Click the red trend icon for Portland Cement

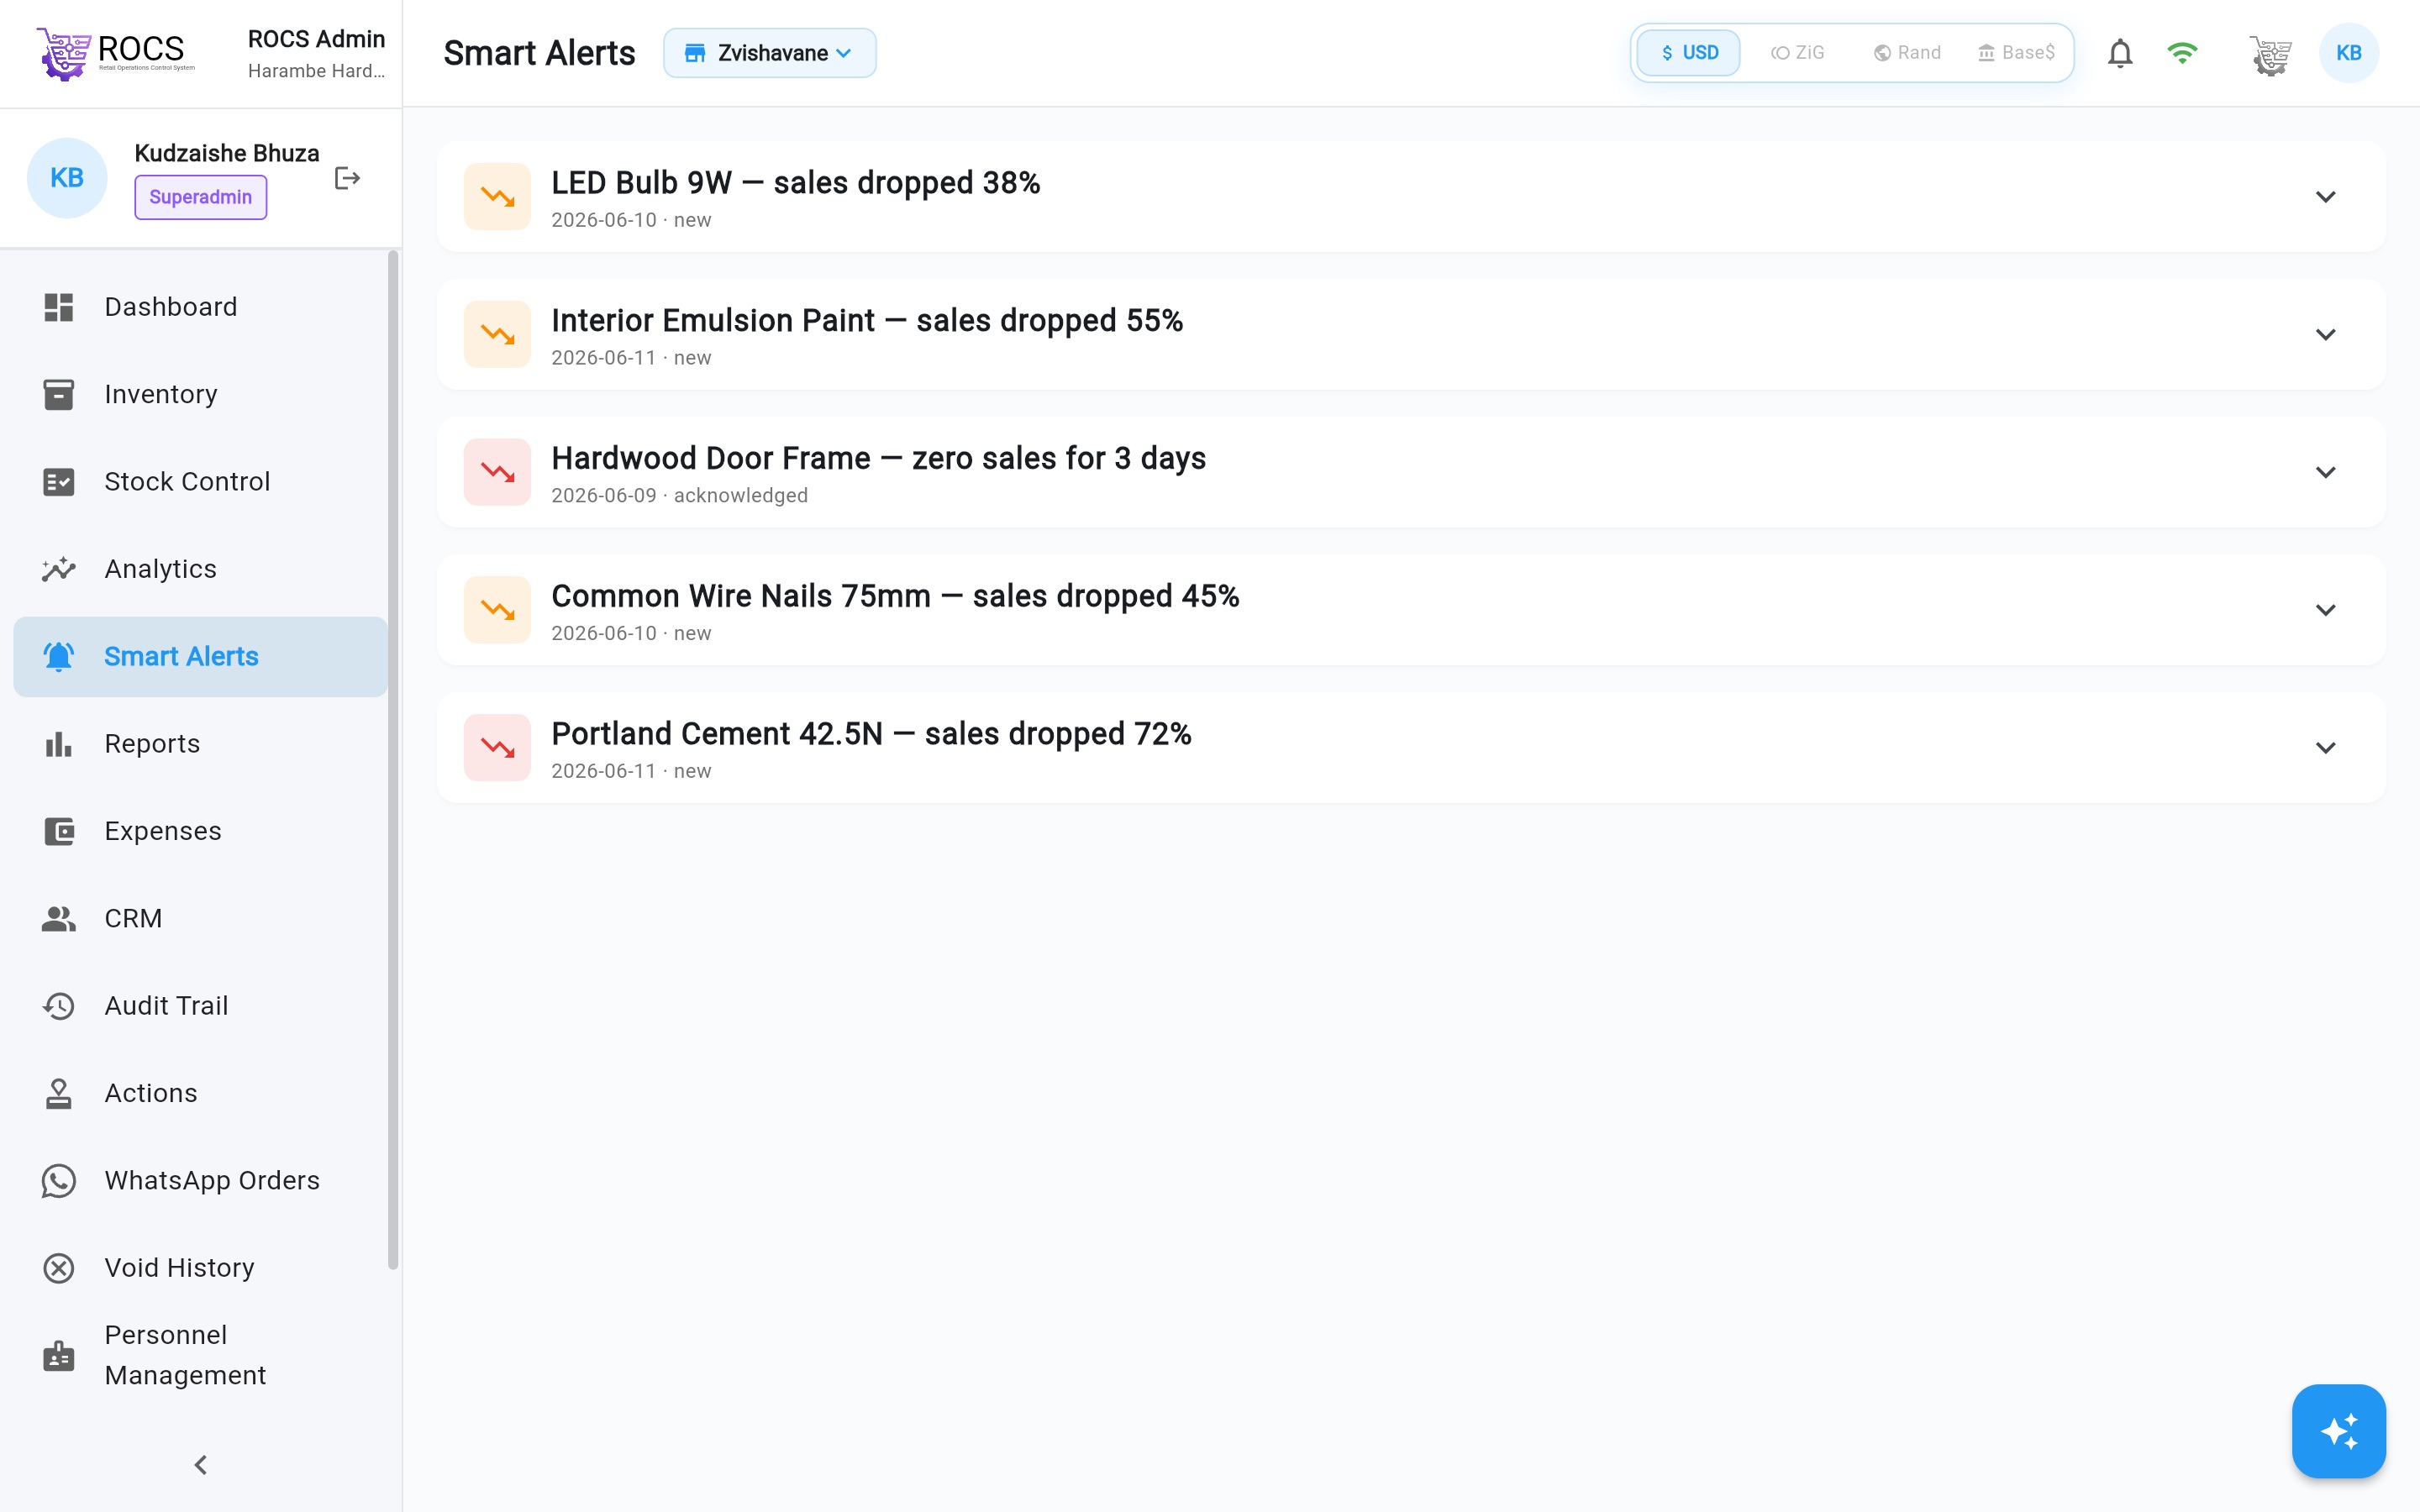pos(497,747)
